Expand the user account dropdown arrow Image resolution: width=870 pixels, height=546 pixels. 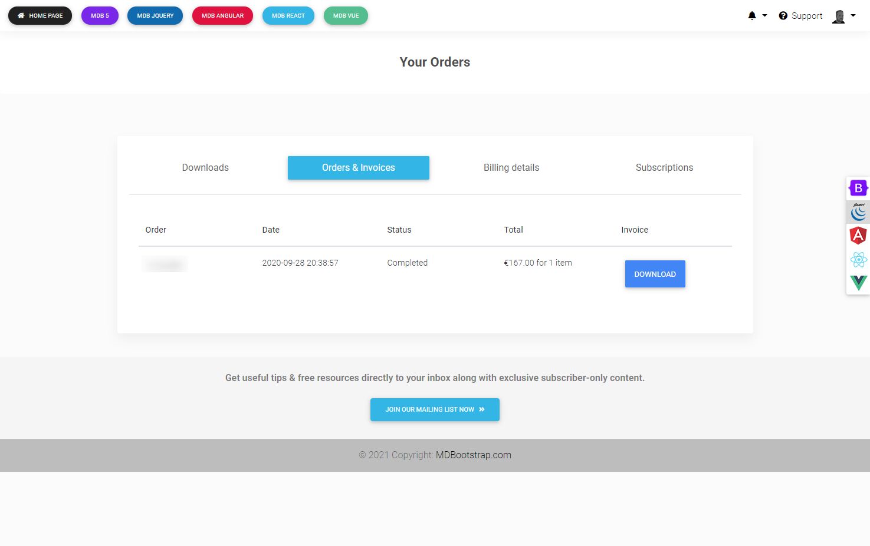point(853,16)
